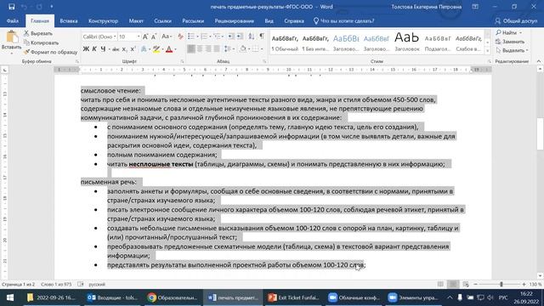The height and width of the screenshot is (306, 544).
Task: Open the Font group dialog launcher
Action: point(182,61)
